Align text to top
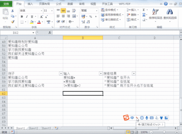 [x=58, y=11]
